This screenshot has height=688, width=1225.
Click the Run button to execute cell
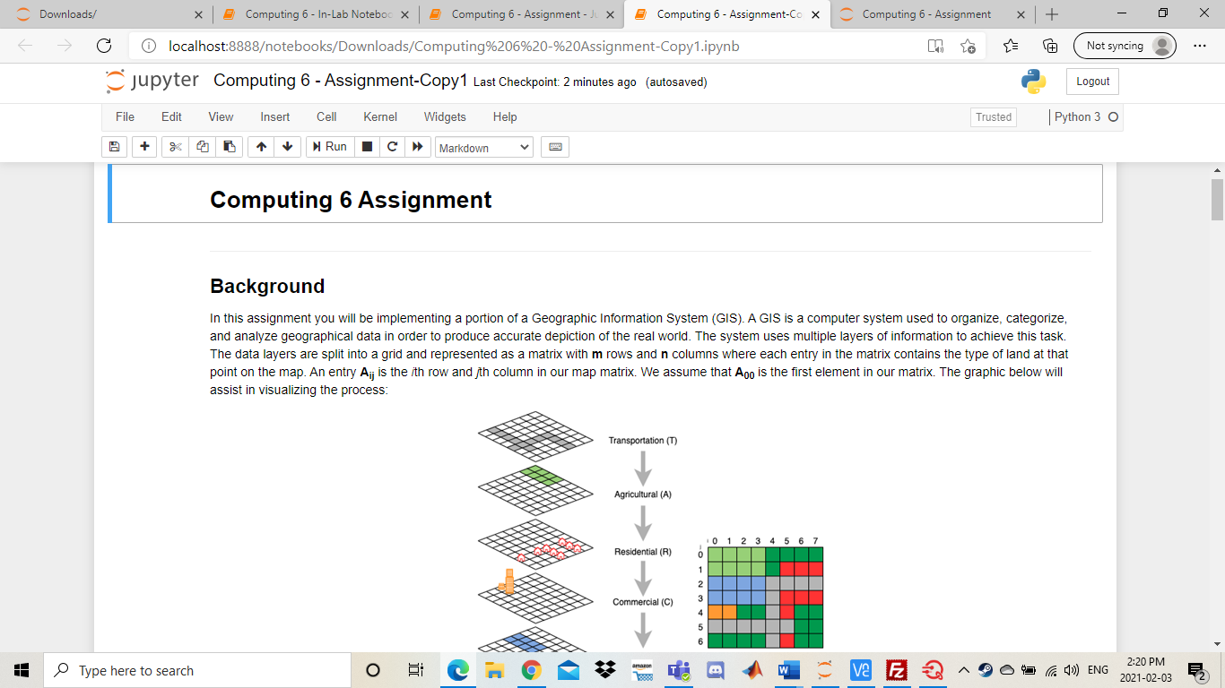(329, 147)
